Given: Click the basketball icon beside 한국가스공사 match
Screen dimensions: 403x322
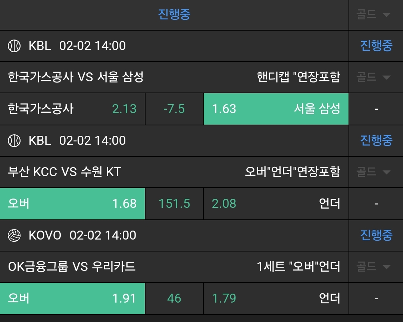Looking at the screenshot, I should 14,46.
